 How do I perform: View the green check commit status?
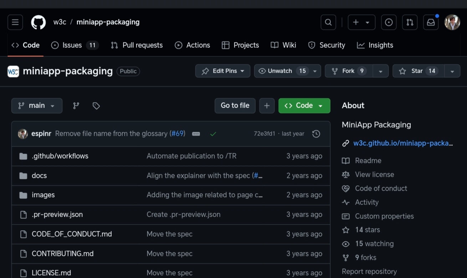click(213, 134)
